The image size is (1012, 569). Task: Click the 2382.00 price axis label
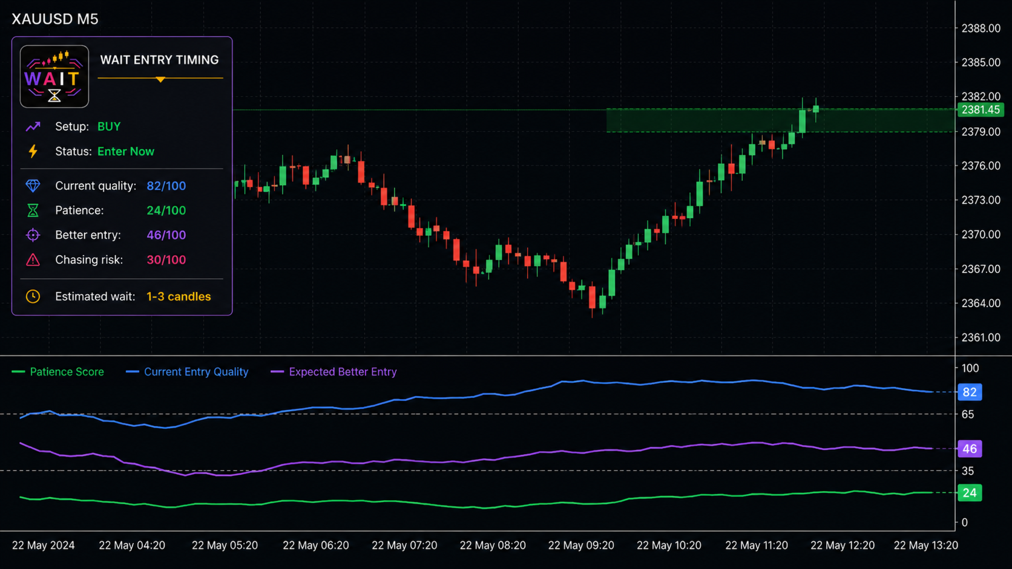[x=981, y=97]
